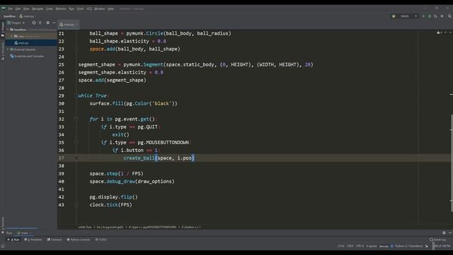Expand External Libraries node

pyautogui.click(x=8, y=50)
